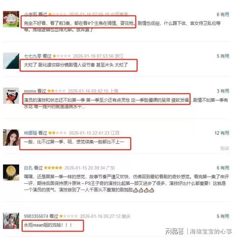Click 投诉 report link under 林娜琏's review
The image size is (238, 238).
[225, 148]
